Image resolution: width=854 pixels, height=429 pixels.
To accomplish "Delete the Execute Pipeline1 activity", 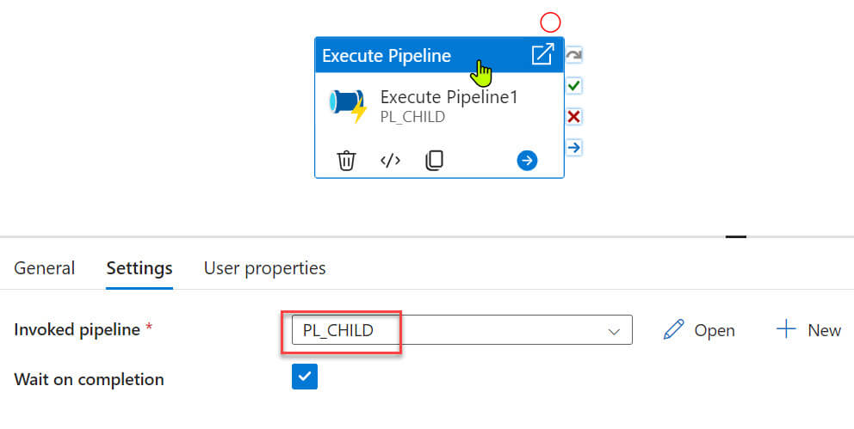I will point(346,161).
